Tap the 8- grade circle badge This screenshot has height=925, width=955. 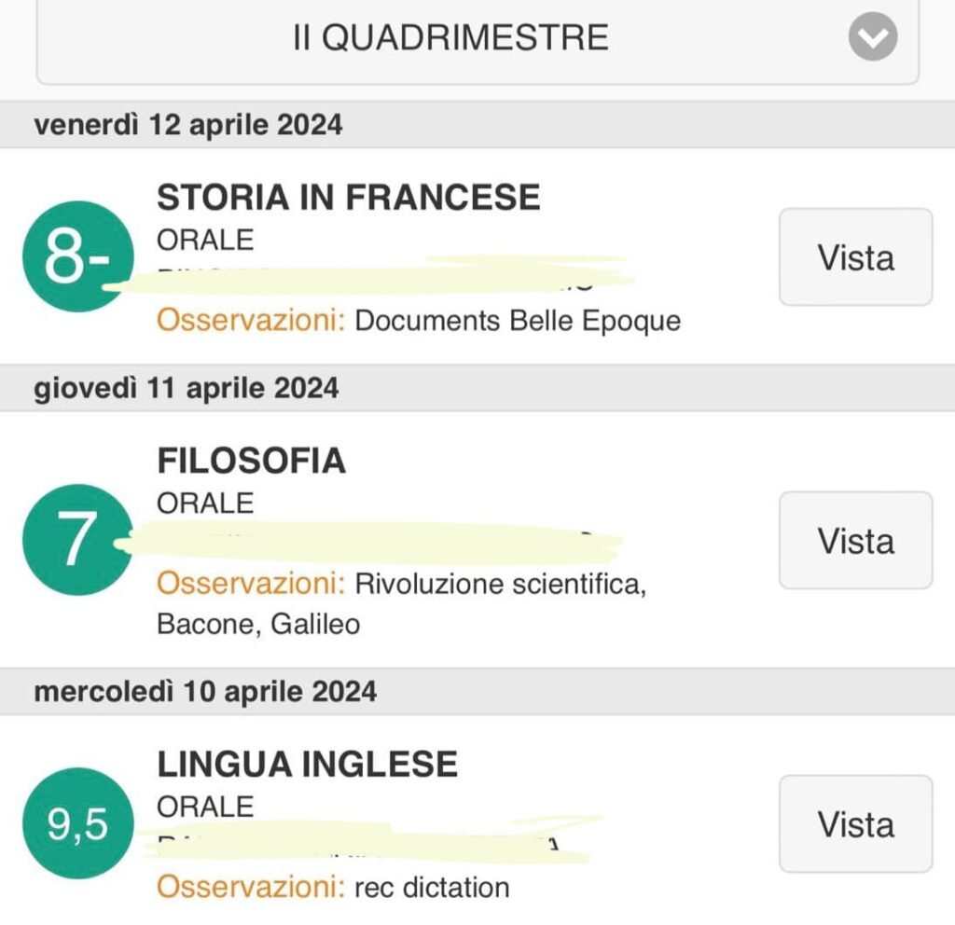(78, 256)
